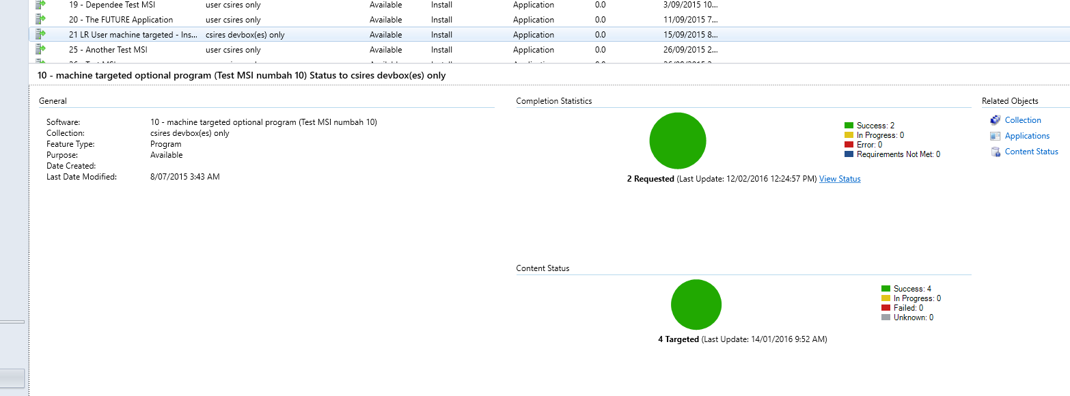Image resolution: width=1070 pixels, height=396 pixels.
Task: Click the red Failed legend swatch
Action: click(x=886, y=308)
